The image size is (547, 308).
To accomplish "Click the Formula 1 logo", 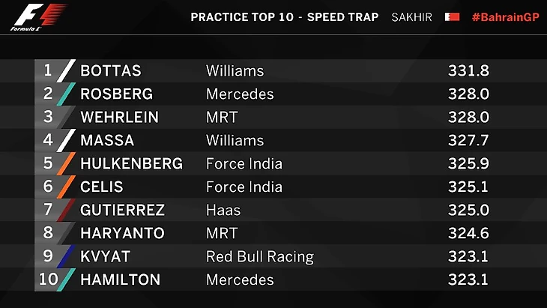I will 37,16.
